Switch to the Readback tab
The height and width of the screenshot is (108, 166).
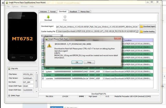point(73,12)
